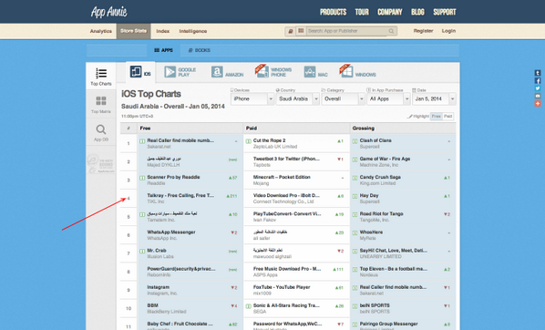Share page on Twitter
The width and height of the screenshot is (545, 330).
point(538,88)
